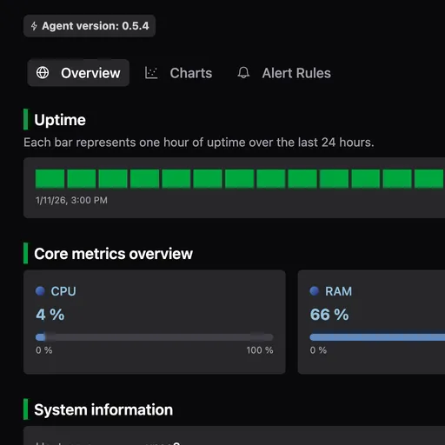Screen dimensions: 445x445
Task: Open the Charts tab
Action: pos(178,73)
